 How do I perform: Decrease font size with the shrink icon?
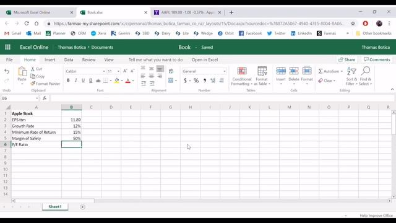pyautogui.click(x=132, y=71)
